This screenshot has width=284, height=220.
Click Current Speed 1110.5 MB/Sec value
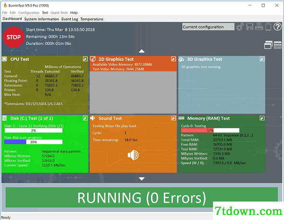(x=54, y=165)
